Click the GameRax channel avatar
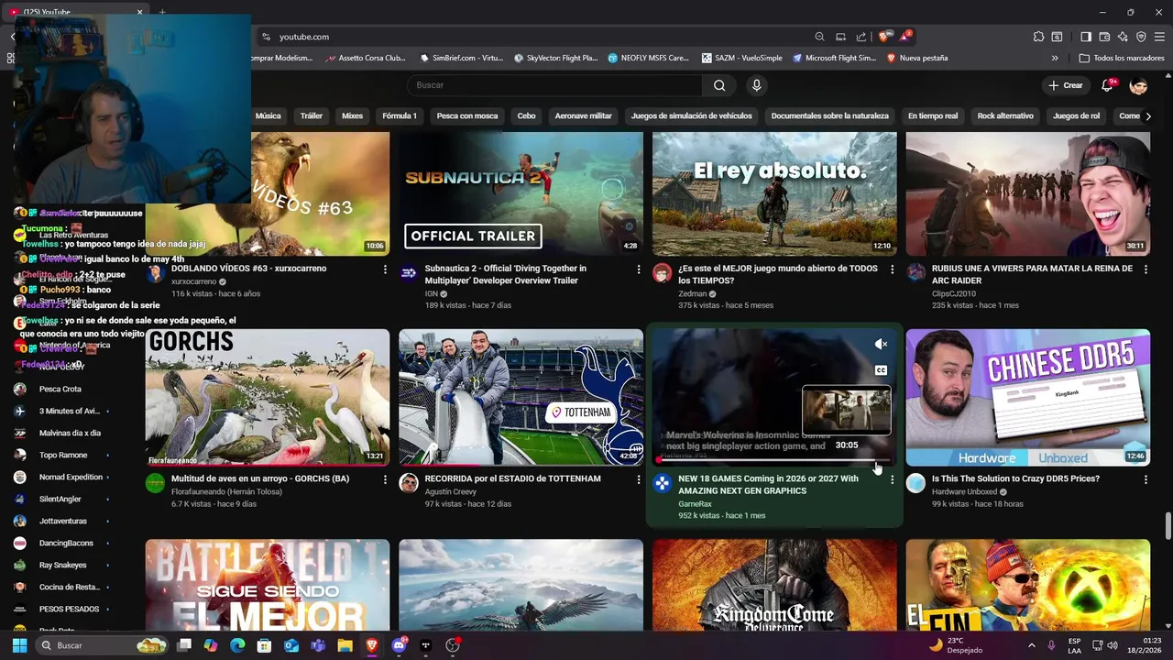Image resolution: width=1173 pixels, height=660 pixels. click(663, 483)
